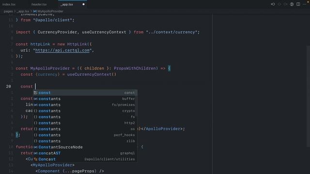This screenshot has width=310, height=174.
Task: Switch to the header.tsx tab
Action: [39, 4]
